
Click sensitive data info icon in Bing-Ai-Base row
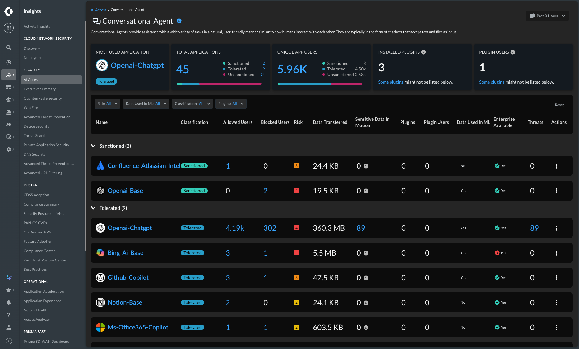click(366, 253)
